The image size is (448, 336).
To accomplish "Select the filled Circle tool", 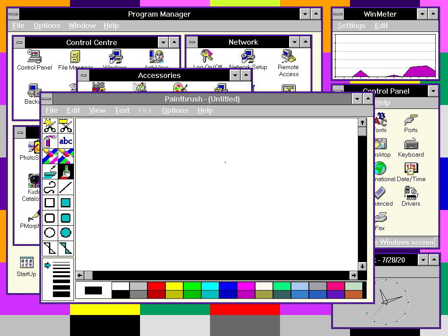I will [x=66, y=232].
